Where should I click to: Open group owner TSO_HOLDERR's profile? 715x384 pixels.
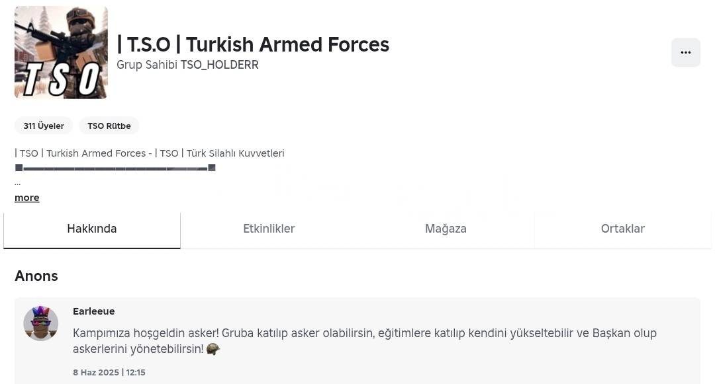click(x=219, y=65)
